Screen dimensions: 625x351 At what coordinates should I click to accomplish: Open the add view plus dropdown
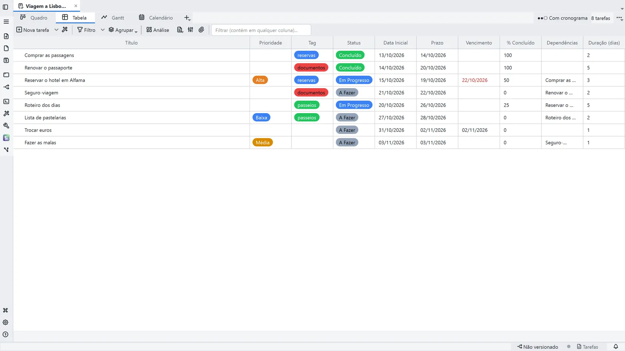pos(187,18)
